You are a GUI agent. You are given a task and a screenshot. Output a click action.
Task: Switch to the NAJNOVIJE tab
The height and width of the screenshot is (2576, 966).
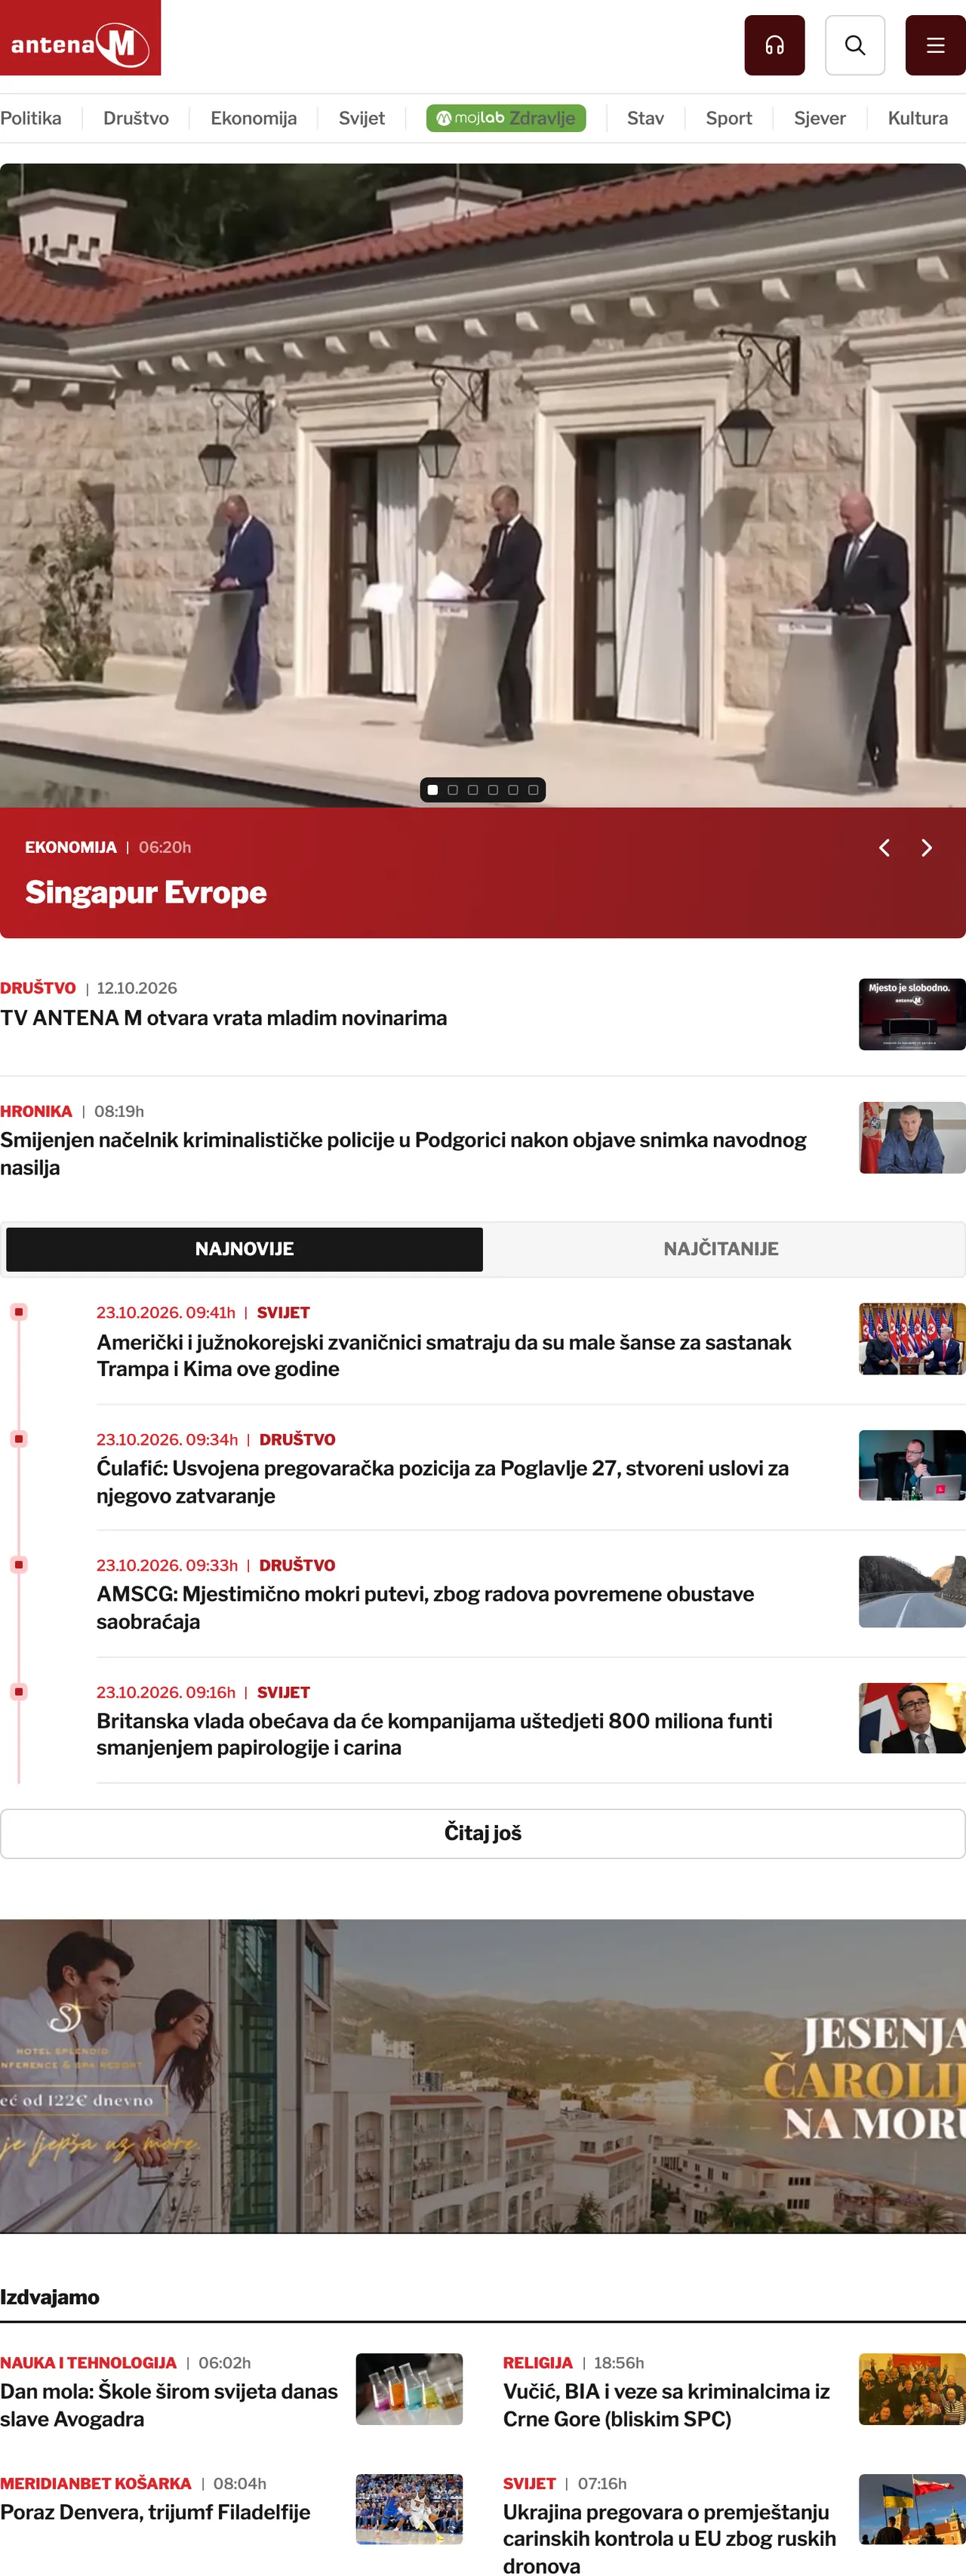[244, 1249]
